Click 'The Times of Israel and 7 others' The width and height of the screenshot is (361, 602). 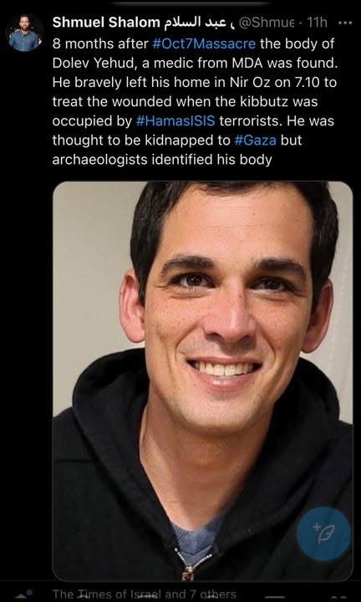pos(144,594)
